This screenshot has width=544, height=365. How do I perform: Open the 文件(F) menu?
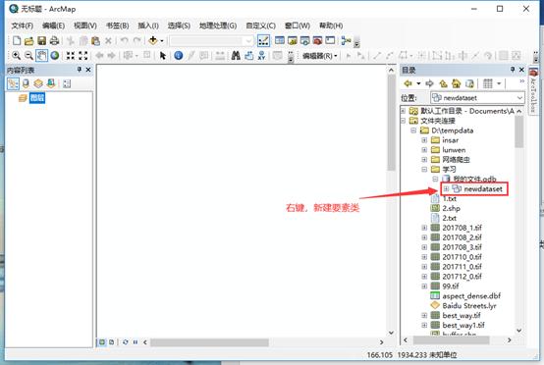point(23,26)
